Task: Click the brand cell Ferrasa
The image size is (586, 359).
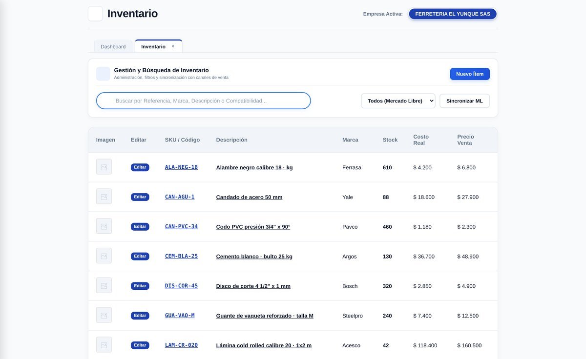Action: click(352, 167)
